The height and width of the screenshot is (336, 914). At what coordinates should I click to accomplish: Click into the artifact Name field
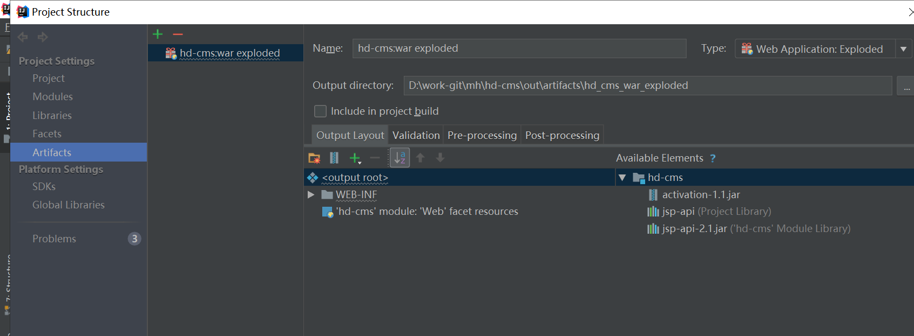tap(518, 48)
